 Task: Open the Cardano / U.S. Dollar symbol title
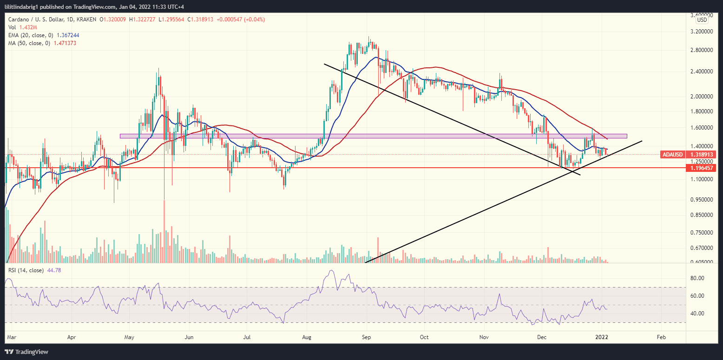click(35, 20)
